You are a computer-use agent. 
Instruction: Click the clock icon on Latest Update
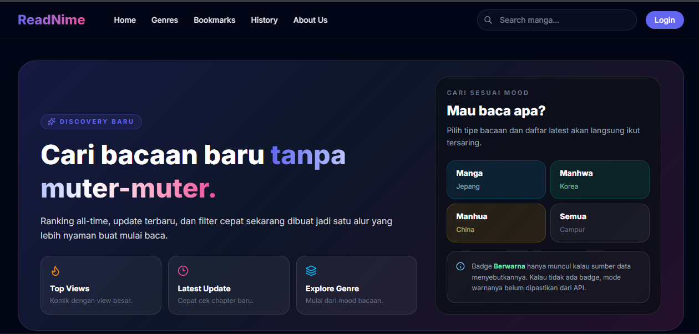(183, 271)
